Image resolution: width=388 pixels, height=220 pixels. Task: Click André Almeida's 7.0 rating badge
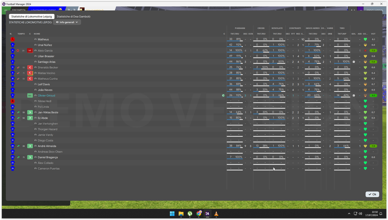(373, 146)
